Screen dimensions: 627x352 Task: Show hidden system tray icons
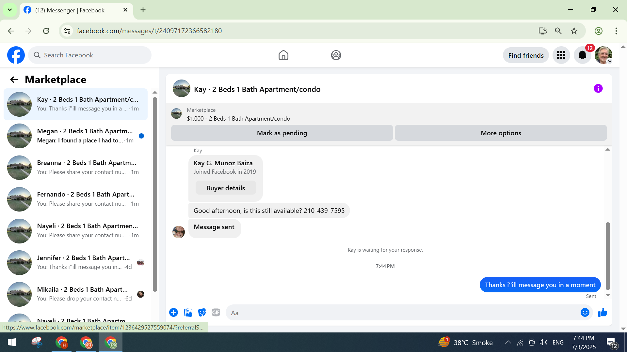(x=508, y=342)
